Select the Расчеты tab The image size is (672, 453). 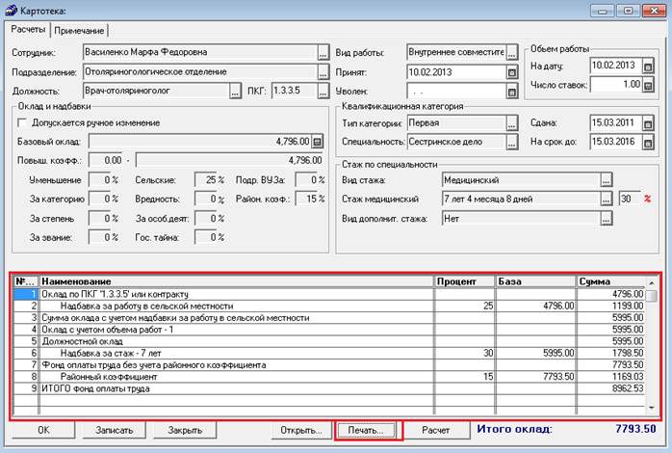coord(28,30)
